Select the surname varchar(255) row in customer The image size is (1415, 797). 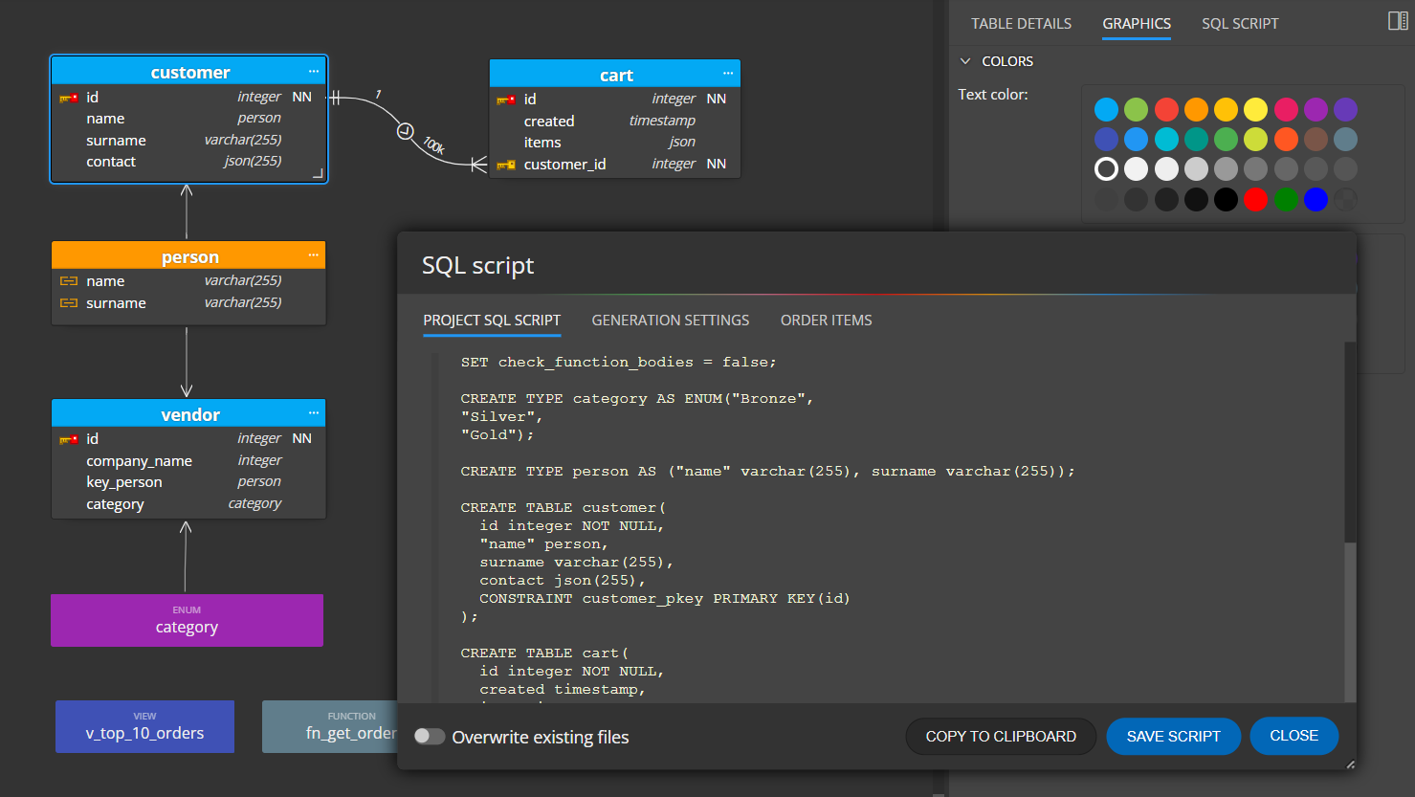click(x=188, y=141)
